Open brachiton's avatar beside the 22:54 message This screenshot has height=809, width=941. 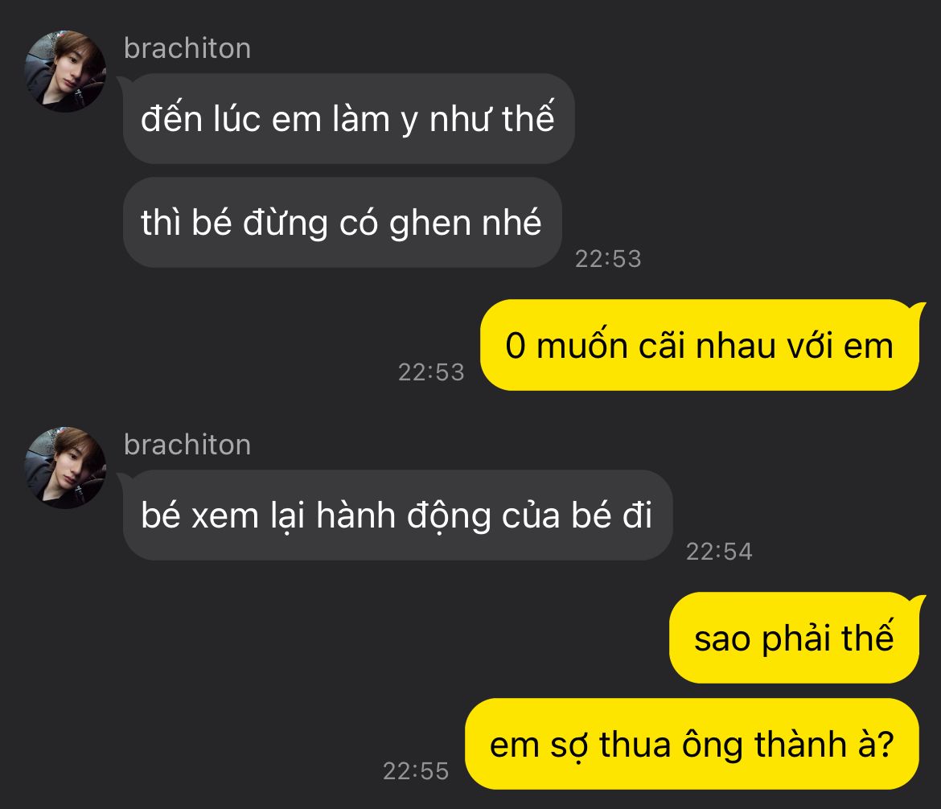(x=65, y=468)
